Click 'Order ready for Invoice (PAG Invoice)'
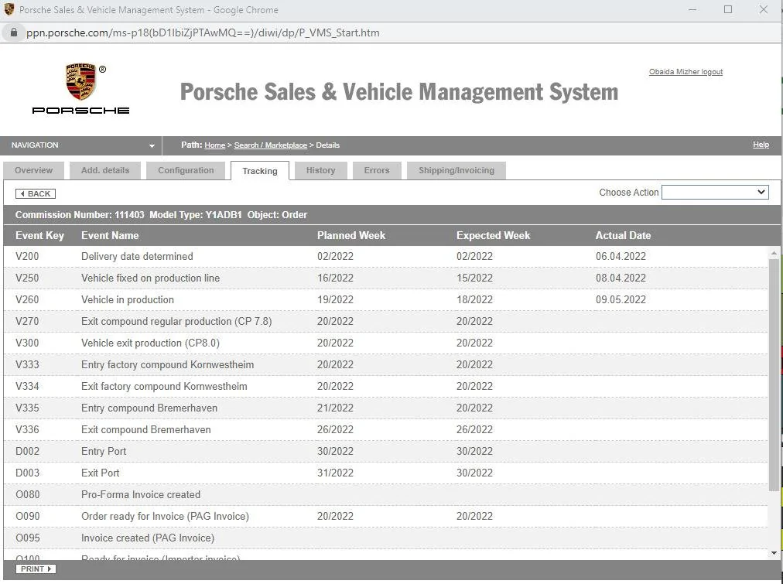The height and width of the screenshot is (584, 783). 165,516
